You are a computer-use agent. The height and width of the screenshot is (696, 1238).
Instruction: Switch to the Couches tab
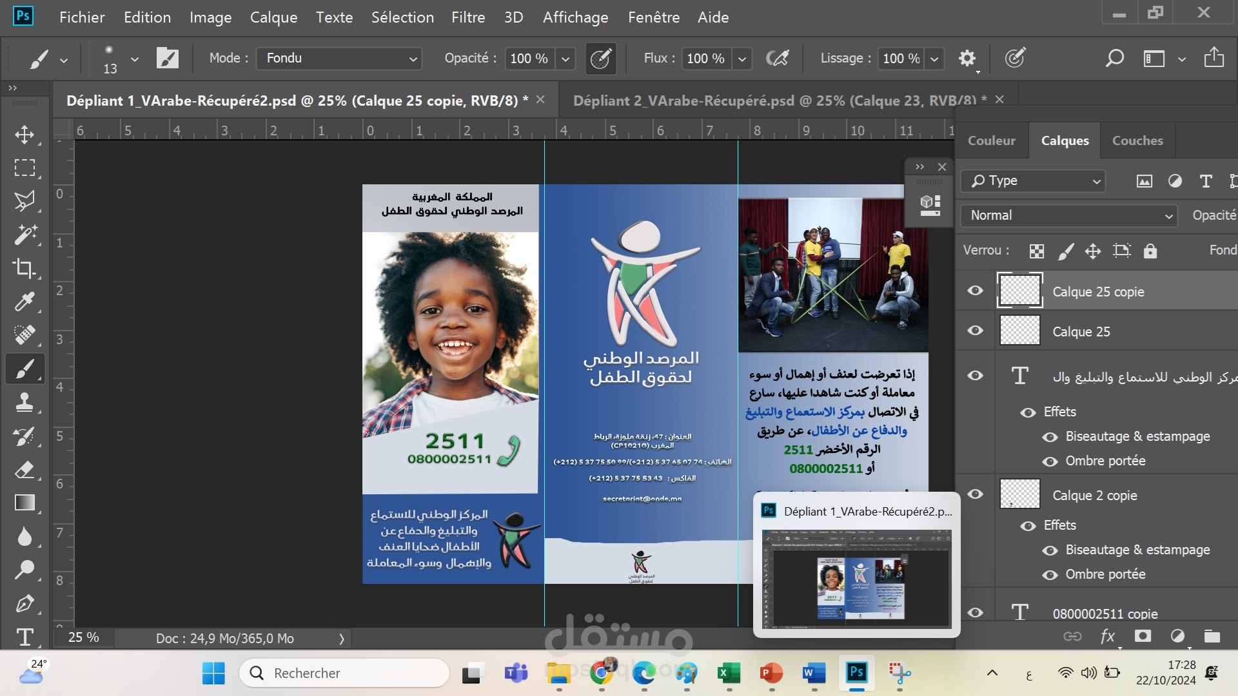coord(1137,140)
